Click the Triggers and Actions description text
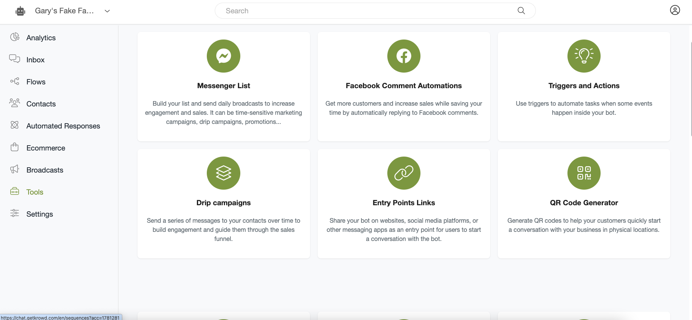The height and width of the screenshot is (320, 692). click(584, 108)
